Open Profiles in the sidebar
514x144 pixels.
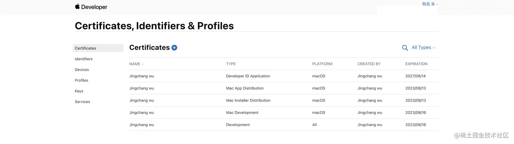82,80
